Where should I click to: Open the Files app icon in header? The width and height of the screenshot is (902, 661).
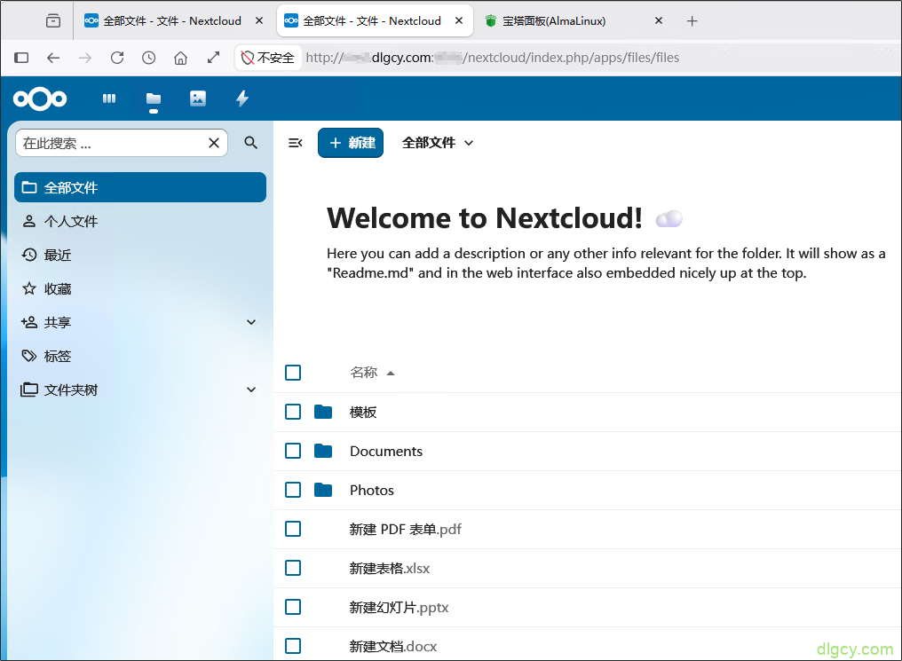(154, 98)
